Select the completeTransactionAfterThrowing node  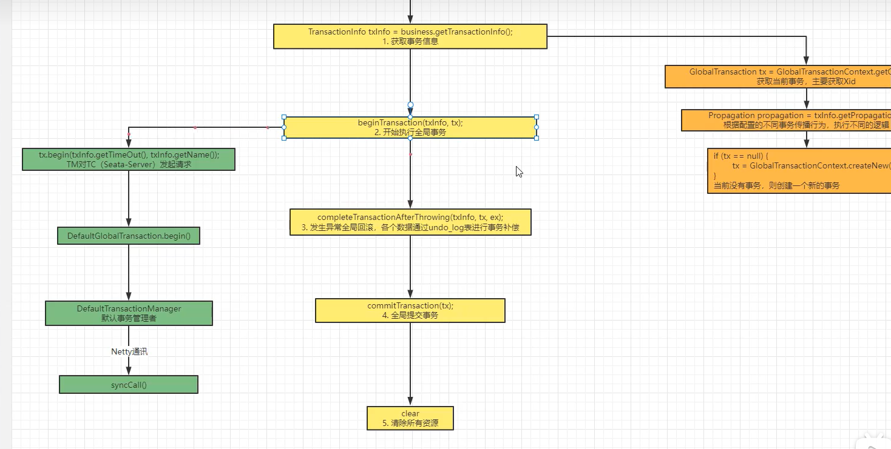[410, 222]
